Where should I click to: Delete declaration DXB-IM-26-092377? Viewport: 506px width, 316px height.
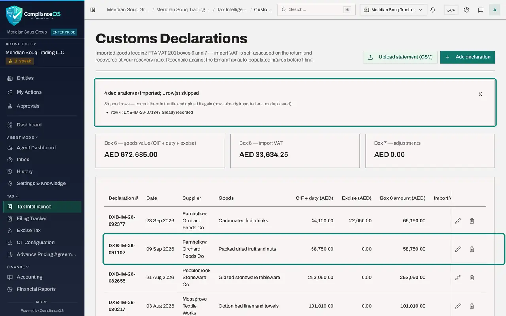tap(472, 221)
